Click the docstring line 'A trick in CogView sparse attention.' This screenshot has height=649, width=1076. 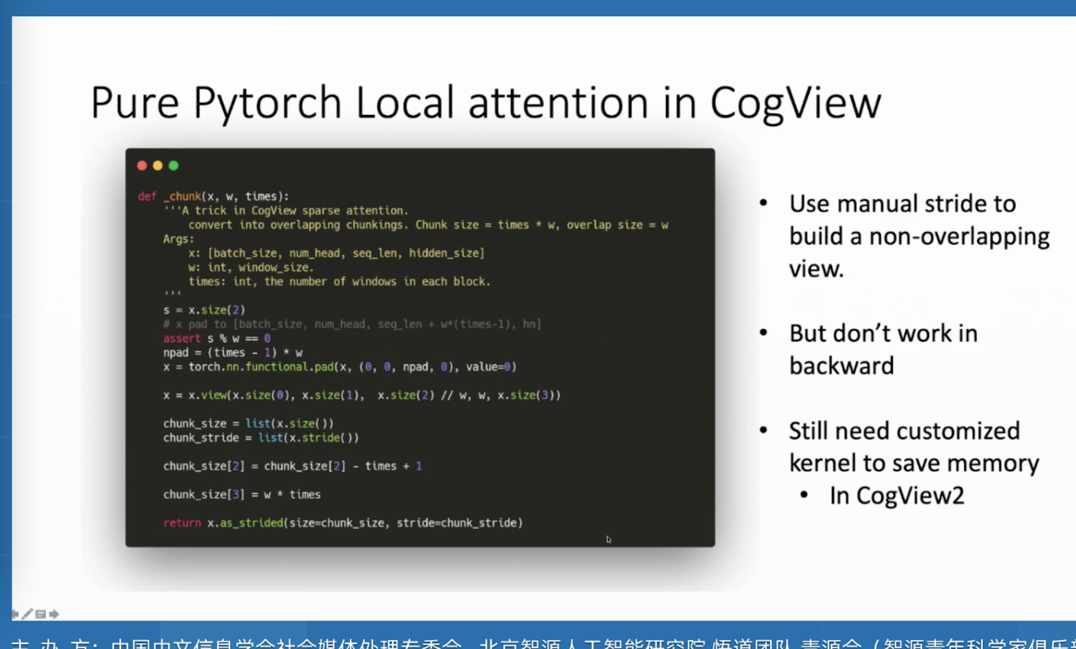click(x=286, y=210)
